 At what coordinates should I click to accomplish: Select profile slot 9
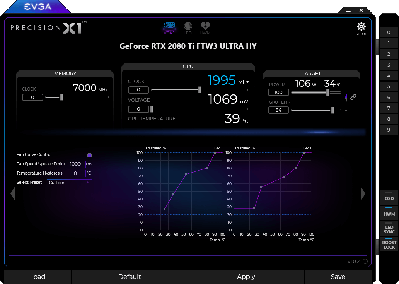click(x=389, y=130)
